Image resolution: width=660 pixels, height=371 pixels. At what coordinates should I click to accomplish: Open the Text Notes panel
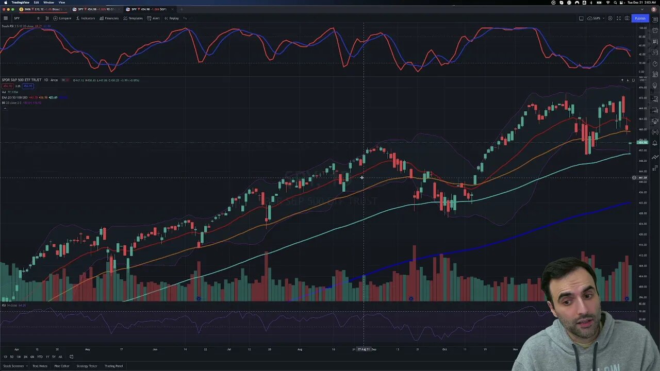click(x=40, y=366)
